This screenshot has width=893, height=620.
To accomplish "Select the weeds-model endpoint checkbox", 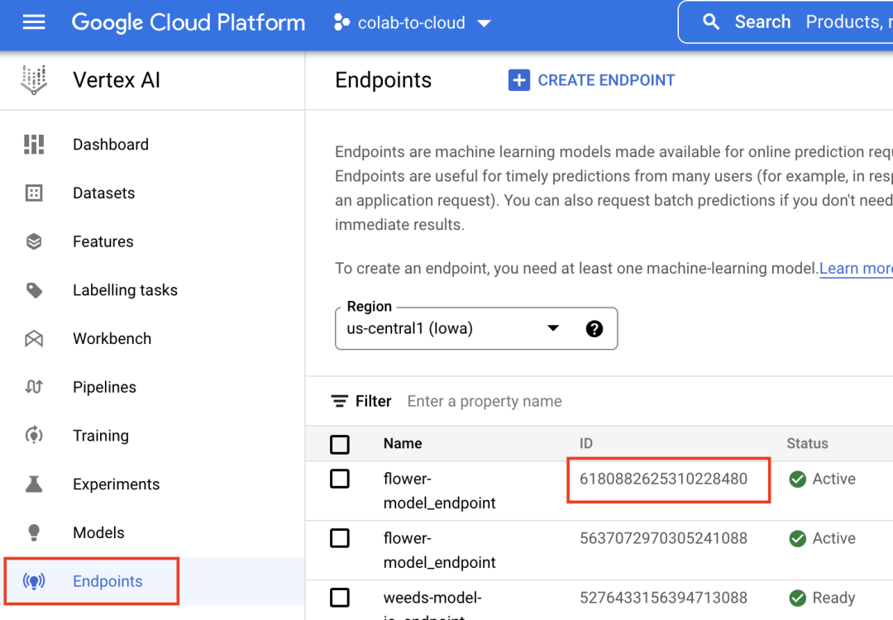I will coord(340,598).
